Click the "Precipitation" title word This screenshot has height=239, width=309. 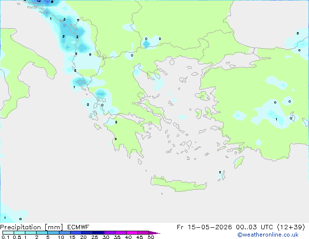point(20,227)
